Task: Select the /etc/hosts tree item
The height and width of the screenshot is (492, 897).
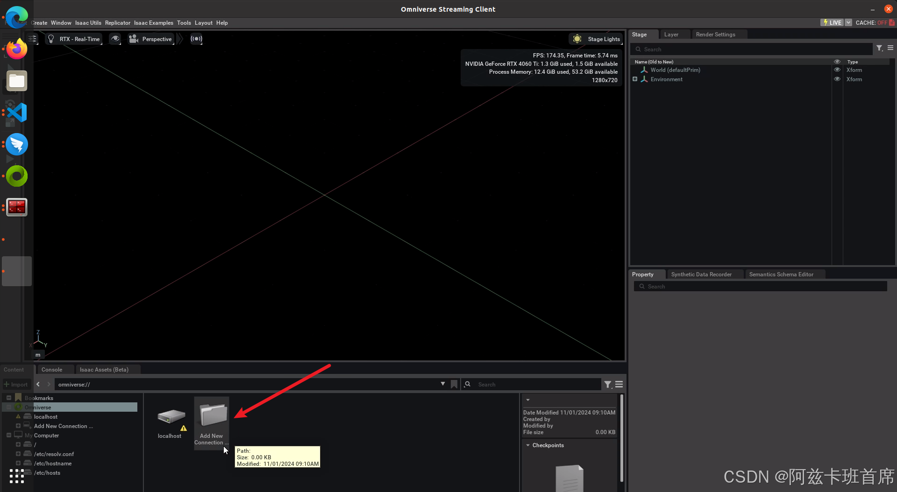Action: [x=47, y=472]
